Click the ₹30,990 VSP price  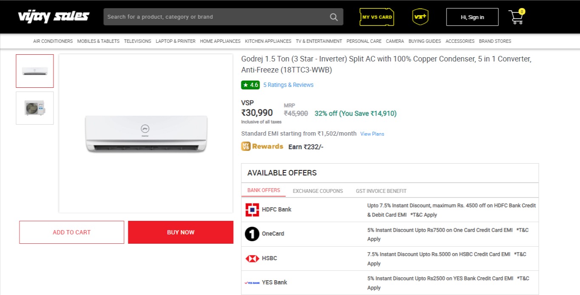click(257, 113)
